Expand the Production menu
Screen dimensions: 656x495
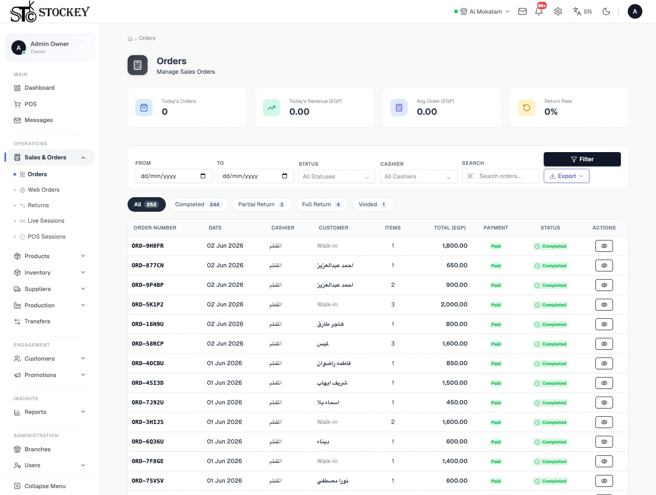(50, 306)
